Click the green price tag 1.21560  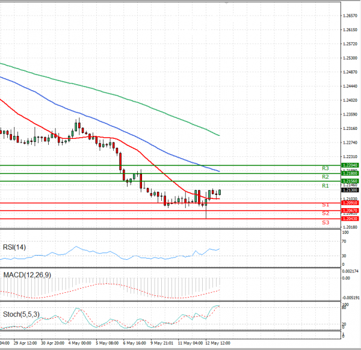[350, 181]
